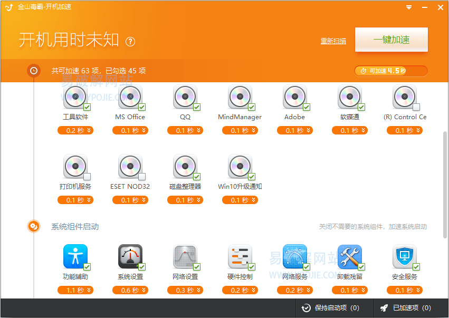Click the MS Office disc icon
Screen dimensions: 449x318
[130, 97]
